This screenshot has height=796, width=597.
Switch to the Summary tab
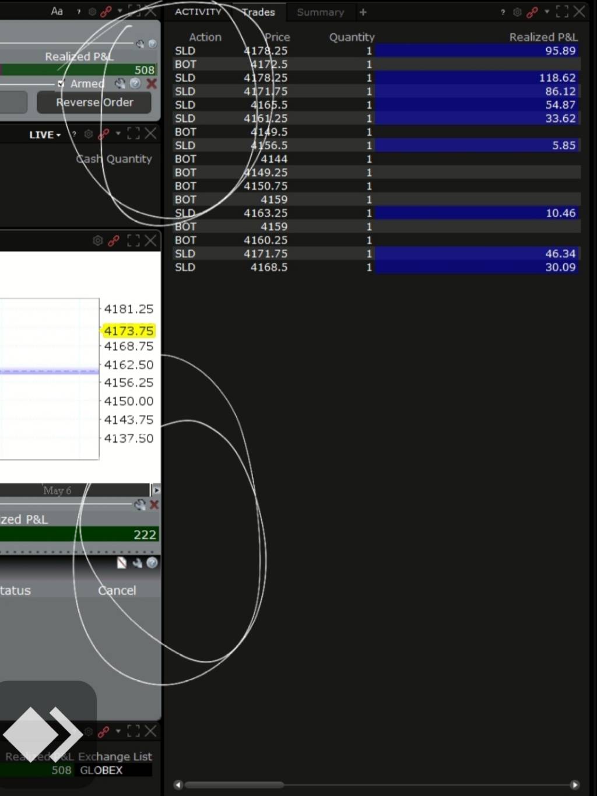pos(320,12)
